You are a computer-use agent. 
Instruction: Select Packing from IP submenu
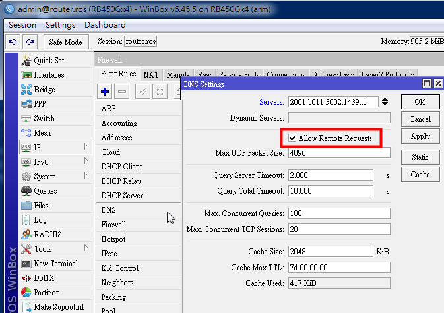[x=138, y=297]
